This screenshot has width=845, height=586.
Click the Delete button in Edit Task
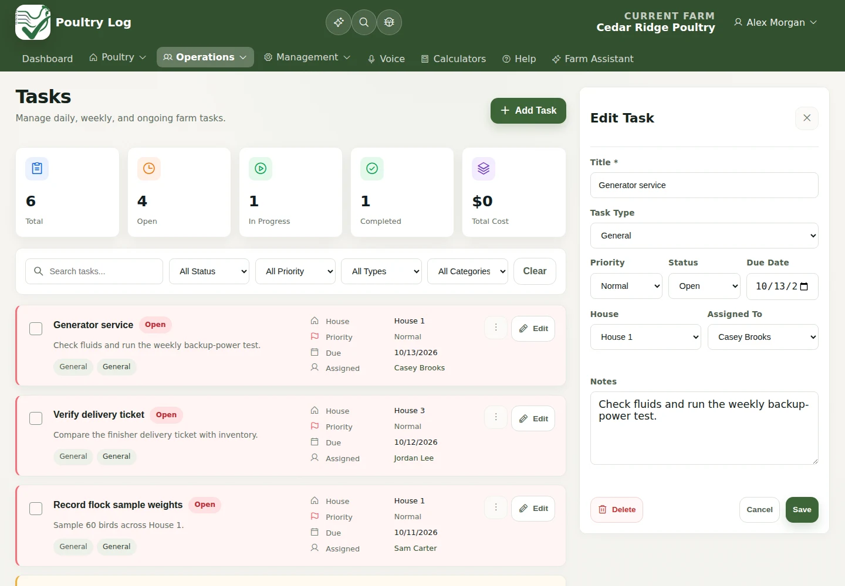617,510
